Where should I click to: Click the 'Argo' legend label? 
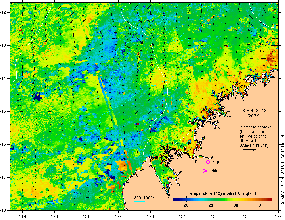click(216, 162)
